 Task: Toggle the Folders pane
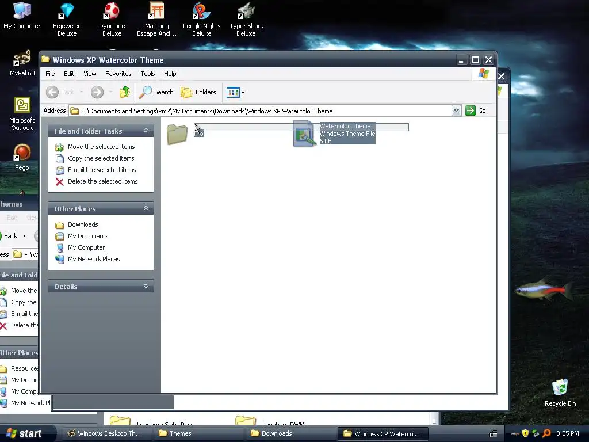[x=198, y=92]
